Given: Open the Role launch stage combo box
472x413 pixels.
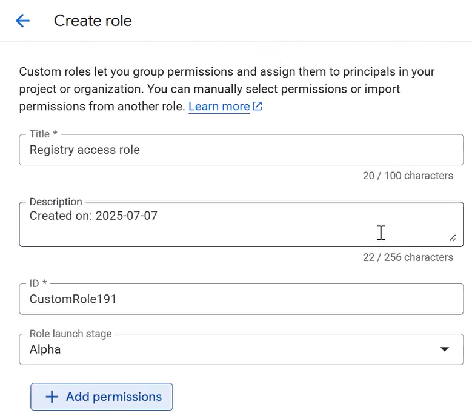Looking at the screenshot, I should [x=241, y=349].
